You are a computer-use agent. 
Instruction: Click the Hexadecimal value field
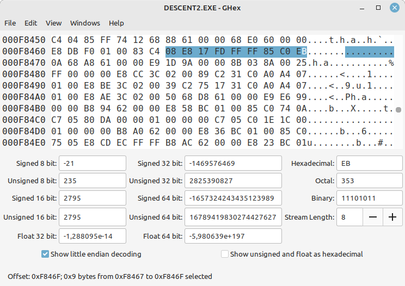(x=370, y=163)
